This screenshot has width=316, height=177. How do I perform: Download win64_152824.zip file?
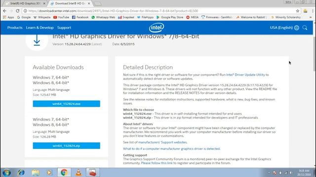(66, 146)
